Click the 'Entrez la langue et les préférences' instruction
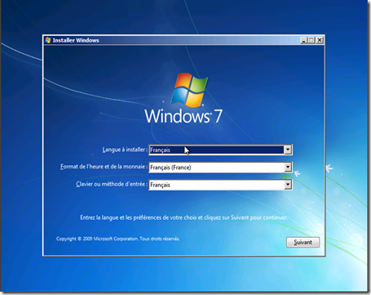This screenshot has height=295, width=371. point(183,217)
